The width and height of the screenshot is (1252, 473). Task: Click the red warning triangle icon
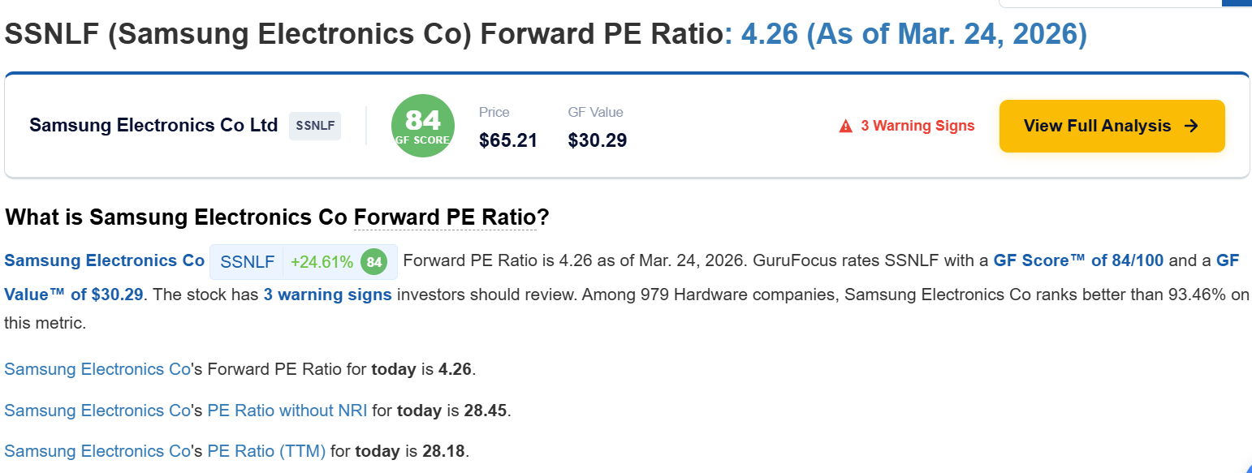click(x=846, y=126)
